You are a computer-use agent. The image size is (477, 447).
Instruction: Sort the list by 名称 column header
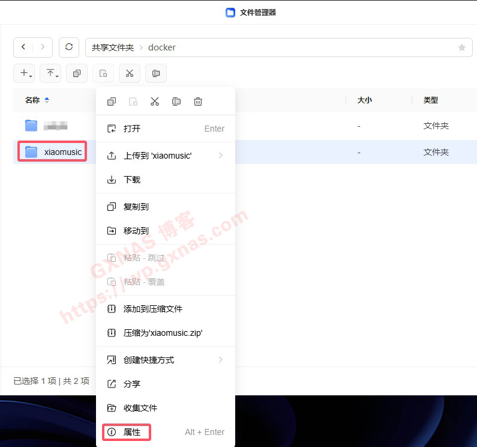tap(32, 100)
